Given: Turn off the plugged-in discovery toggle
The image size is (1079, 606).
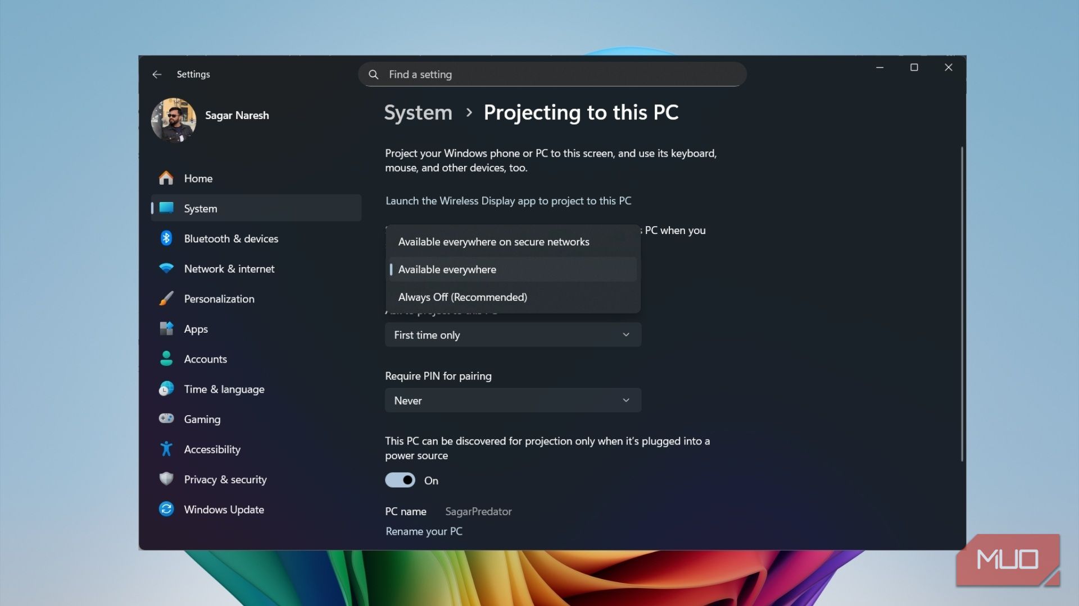Looking at the screenshot, I should (x=400, y=480).
